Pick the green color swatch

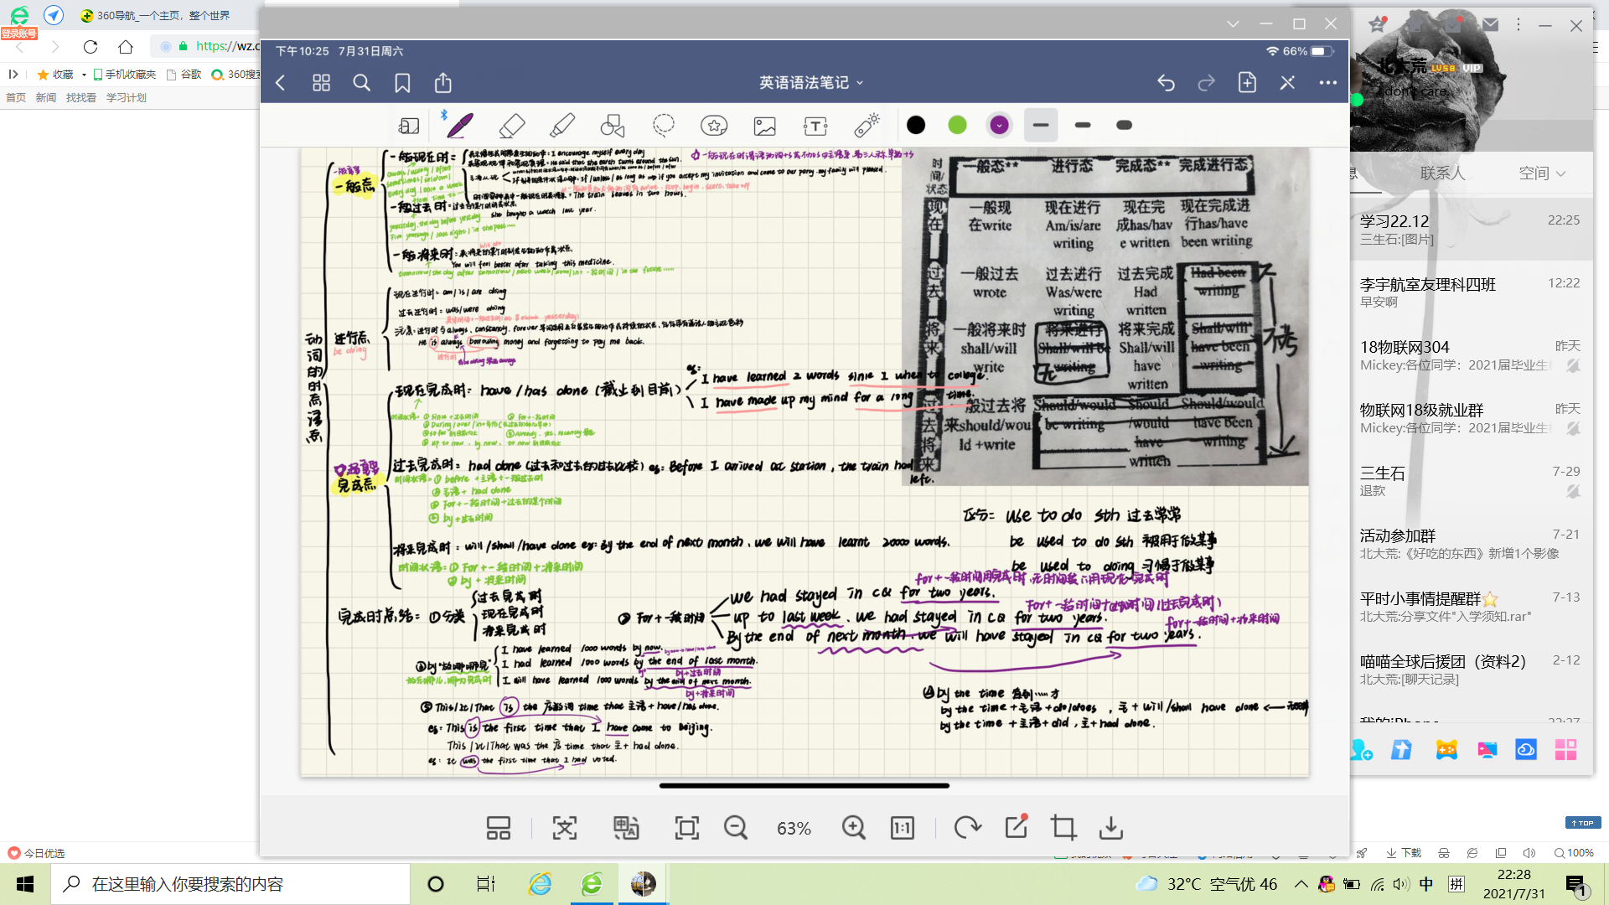957,126
